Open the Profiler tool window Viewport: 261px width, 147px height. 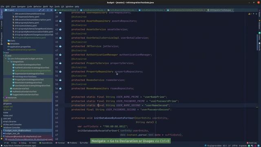pos(84,143)
